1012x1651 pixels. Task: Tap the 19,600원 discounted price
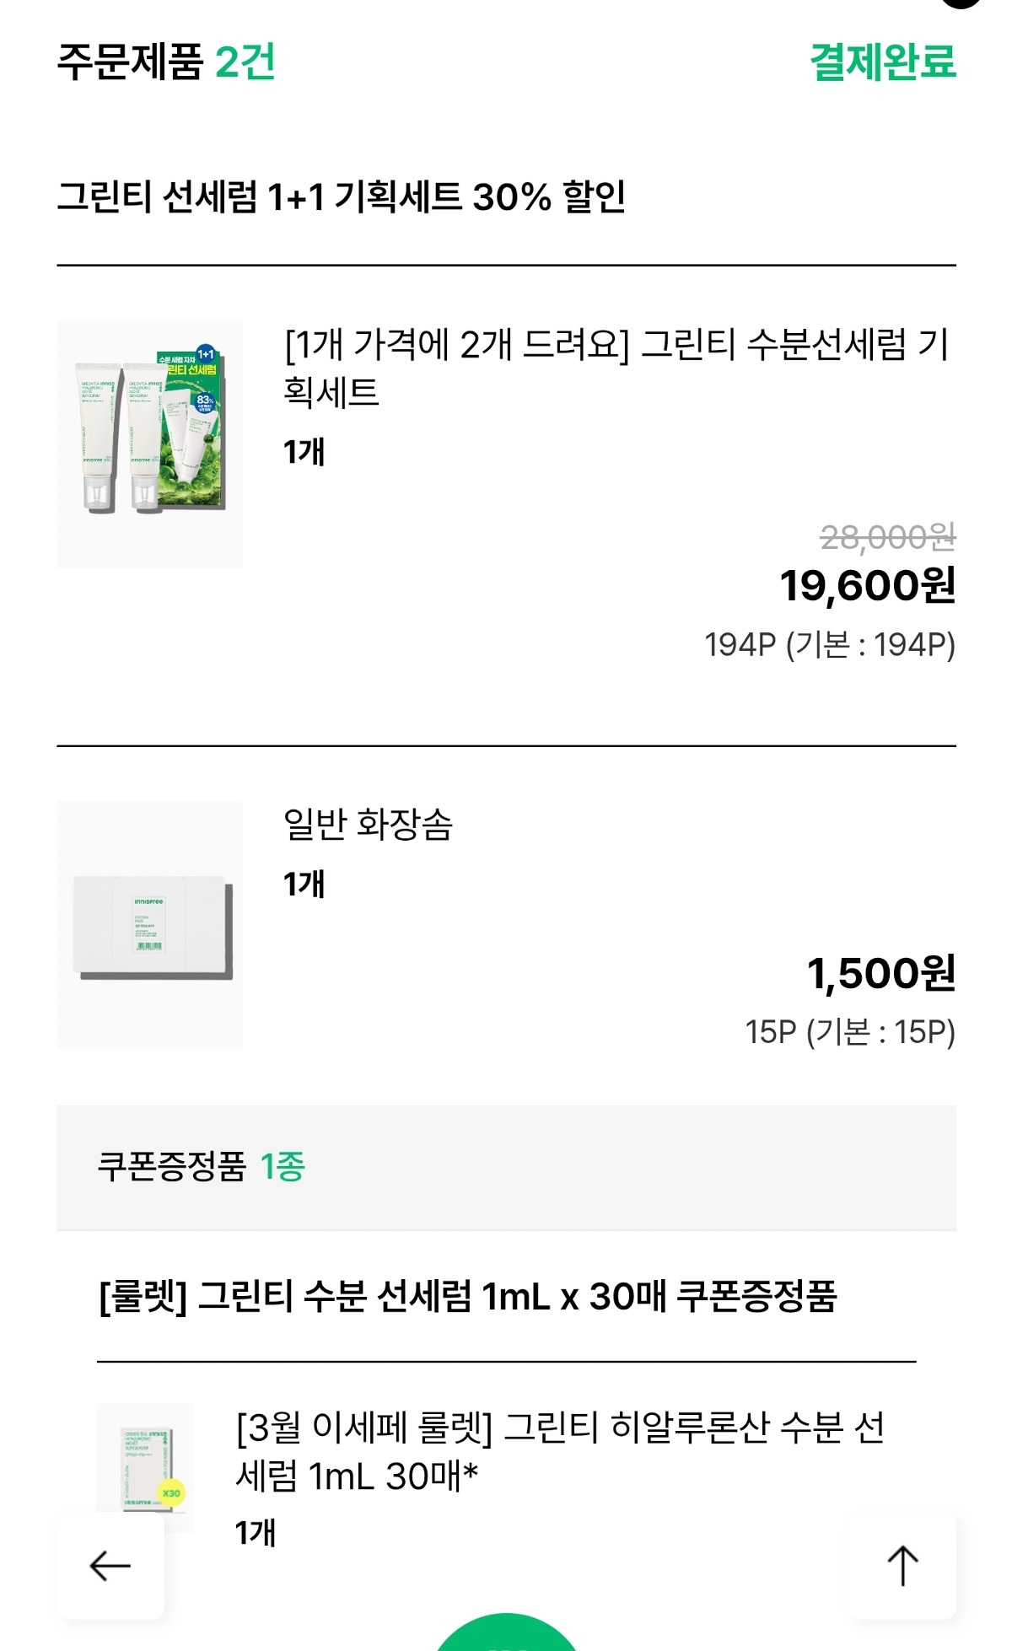click(x=868, y=585)
